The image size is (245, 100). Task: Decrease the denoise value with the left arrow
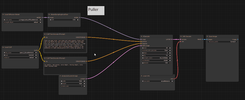(143, 63)
